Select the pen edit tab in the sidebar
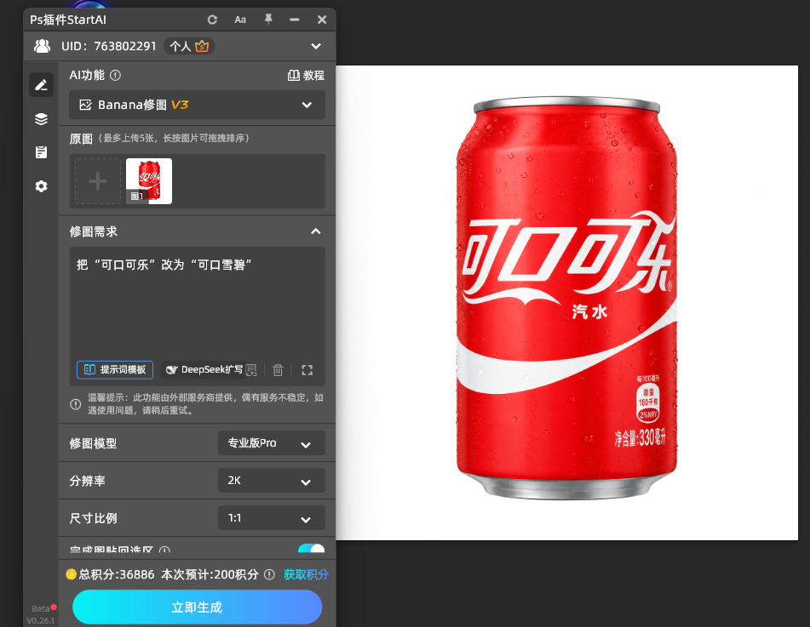 tap(42, 84)
